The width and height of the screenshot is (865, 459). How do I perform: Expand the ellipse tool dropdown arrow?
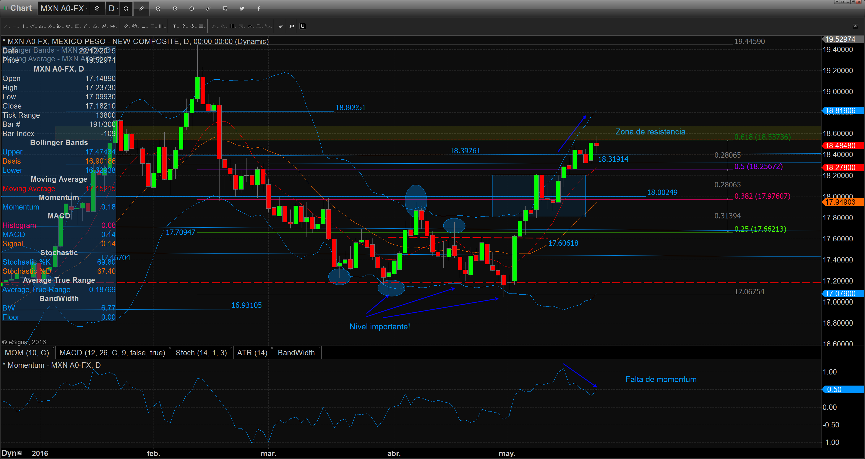point(72,28)
